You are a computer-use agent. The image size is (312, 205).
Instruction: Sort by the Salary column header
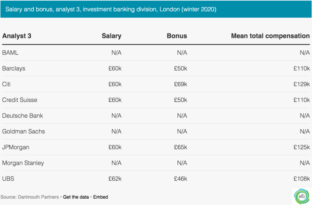tap(112, 36)
